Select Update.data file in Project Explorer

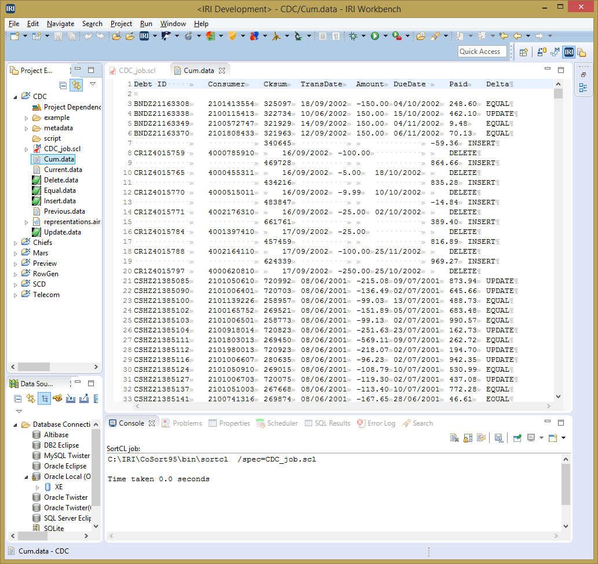(62, 232)
